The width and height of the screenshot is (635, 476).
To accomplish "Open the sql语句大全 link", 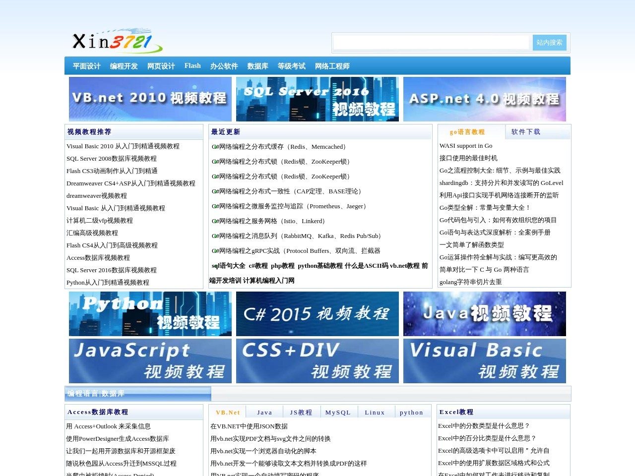I will pyautogui.click(x=229, y=266).
